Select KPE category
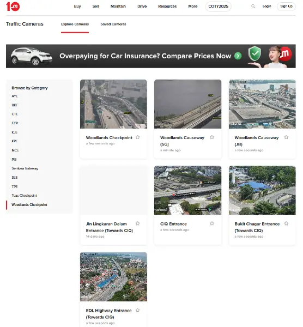The height and width of the screenshot is (327, 303). [x=15, y=141]
